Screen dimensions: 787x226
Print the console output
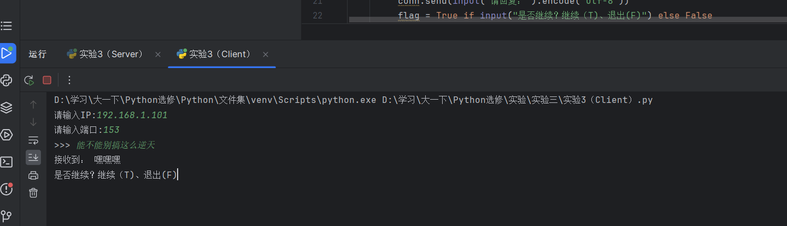[x=33, y=175]
